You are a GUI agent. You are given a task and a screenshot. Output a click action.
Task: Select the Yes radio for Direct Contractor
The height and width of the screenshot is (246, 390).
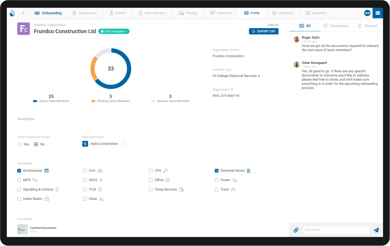click(x=19, y=144)
